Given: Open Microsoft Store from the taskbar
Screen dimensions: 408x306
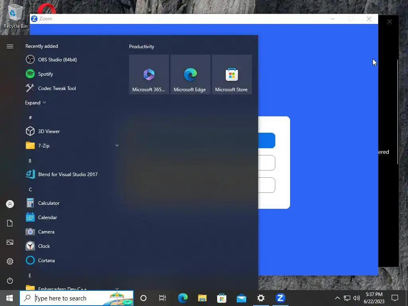Looking at the screenshot, I should 222,298.
